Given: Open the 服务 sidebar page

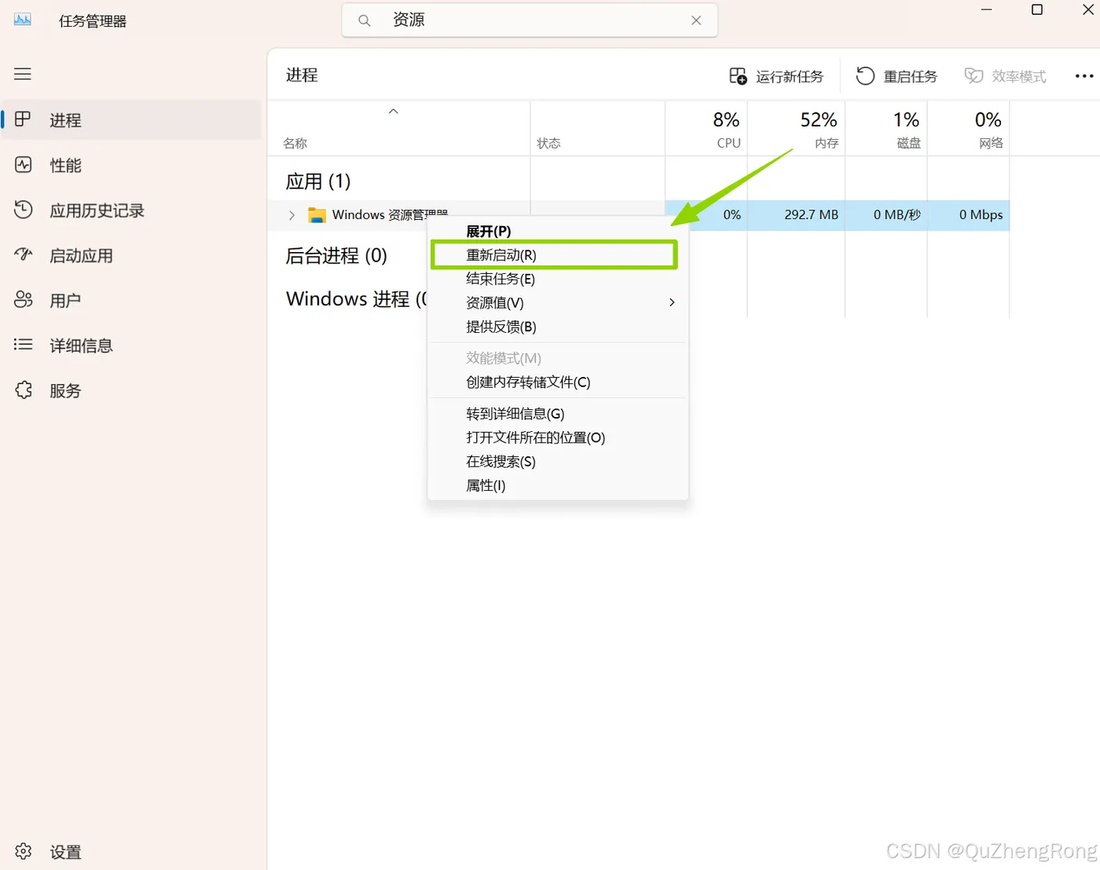Looking at the screenshot, I should click(131, 390).
